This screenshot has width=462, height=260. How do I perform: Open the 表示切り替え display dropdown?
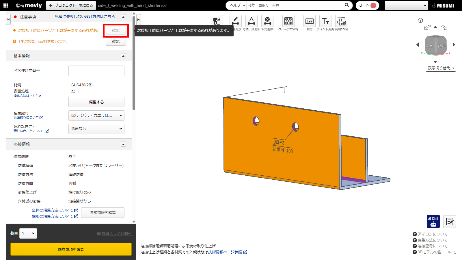click(441, 68)
